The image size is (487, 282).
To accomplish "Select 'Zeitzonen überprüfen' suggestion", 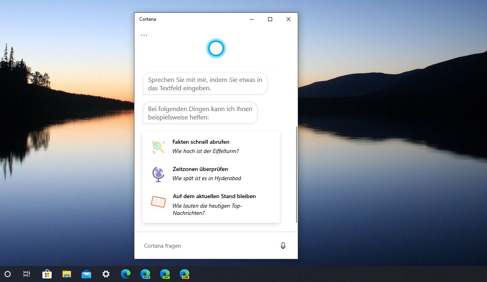I will click(200, 169).
